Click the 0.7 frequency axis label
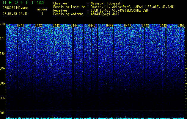This screenshot has width=187, height=119. point(2,98)
